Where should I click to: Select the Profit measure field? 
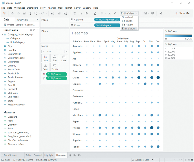[10, 121]
